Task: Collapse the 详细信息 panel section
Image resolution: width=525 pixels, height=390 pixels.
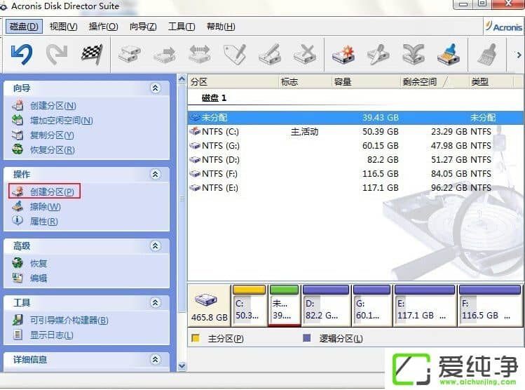Action: [155, 360]
